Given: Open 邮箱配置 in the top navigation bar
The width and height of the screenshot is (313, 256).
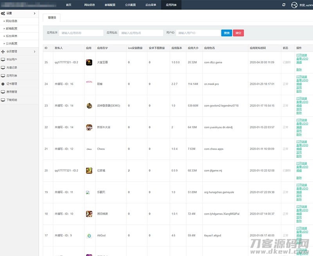Looking at the screenshot, I should [x=110, y=5].
